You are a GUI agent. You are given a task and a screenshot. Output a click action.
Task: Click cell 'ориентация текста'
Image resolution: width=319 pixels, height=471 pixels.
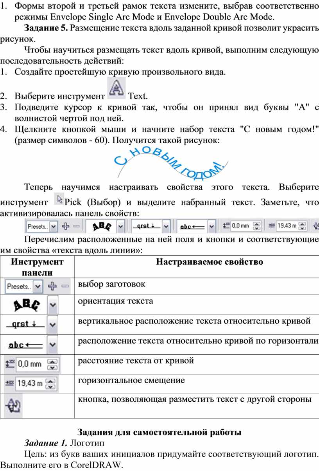click(x=115, y=301)
